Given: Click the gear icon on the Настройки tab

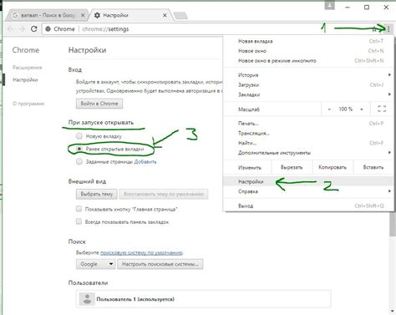Looking at the screenshot, I should 97,15.
